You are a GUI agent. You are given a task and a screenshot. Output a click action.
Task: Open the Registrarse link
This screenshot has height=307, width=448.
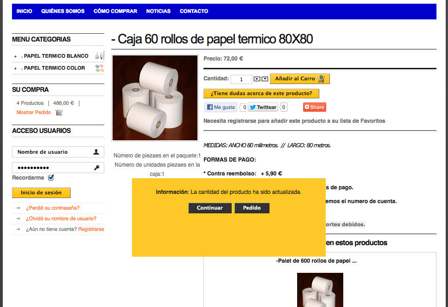tap(91, 229)
